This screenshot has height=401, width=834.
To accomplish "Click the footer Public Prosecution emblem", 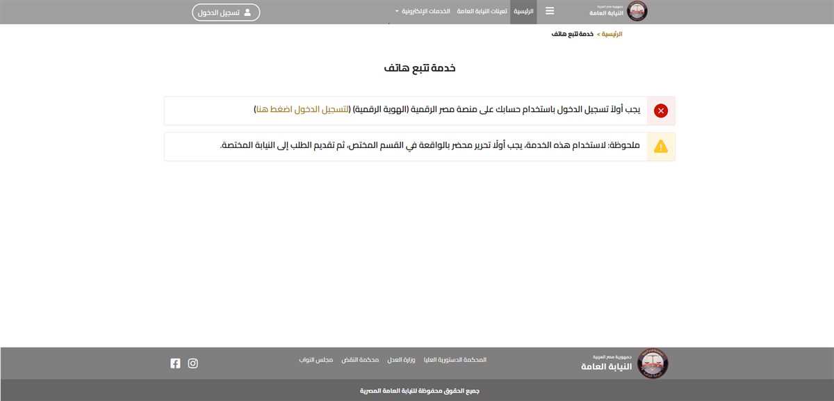I will tap(652, 363).
